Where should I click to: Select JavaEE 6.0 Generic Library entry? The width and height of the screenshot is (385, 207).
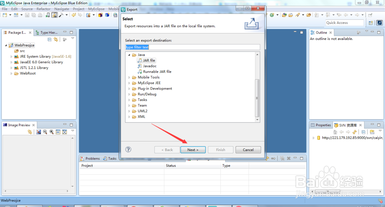click(x=38, y=62)
